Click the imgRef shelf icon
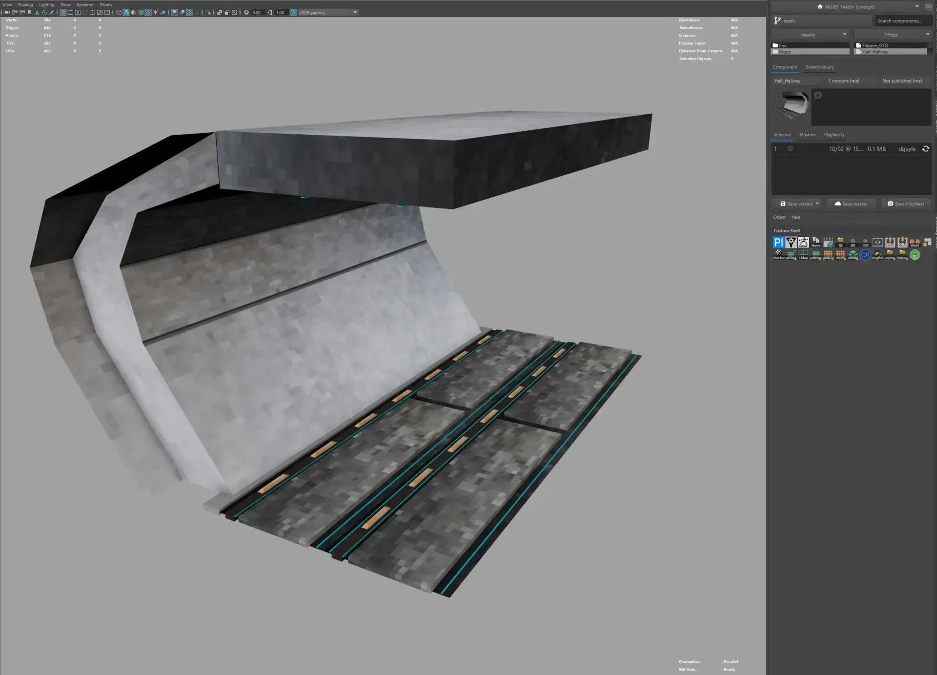This screenshot has width=937, height=675. pyautogui.click(x=877, y=254)
